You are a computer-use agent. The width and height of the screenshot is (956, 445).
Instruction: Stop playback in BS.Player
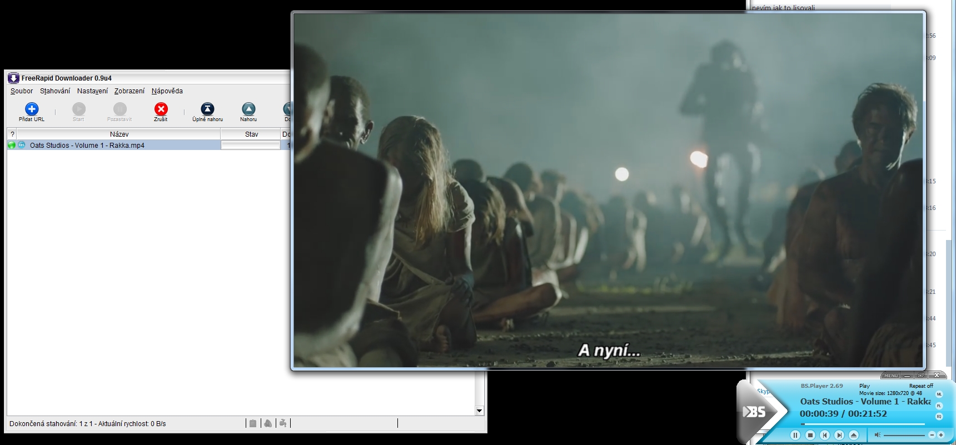click(810, 435)
